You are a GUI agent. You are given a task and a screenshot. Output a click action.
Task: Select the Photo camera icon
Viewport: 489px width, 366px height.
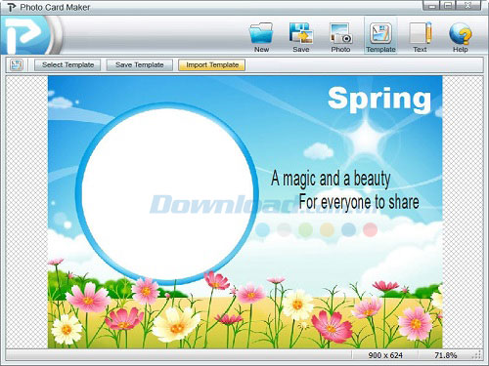(340, 33)
